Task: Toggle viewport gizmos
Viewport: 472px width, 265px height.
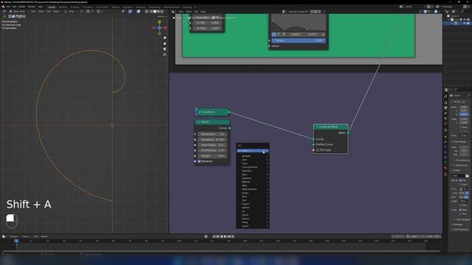Action: click(x=130, y=12)
